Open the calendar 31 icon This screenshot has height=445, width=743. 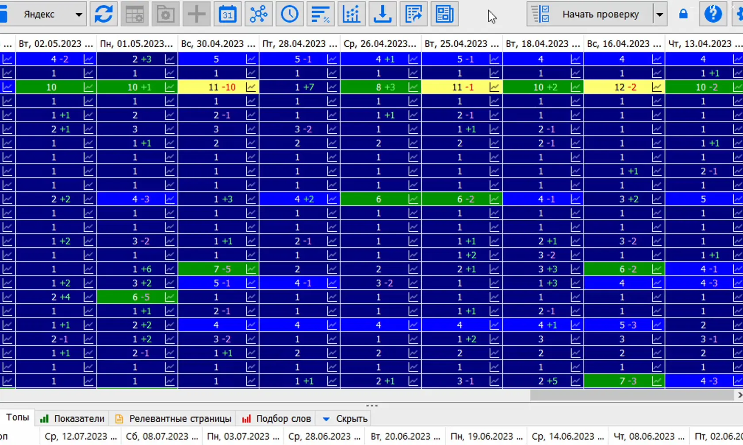pyautogui.click(x=227, y=14)
